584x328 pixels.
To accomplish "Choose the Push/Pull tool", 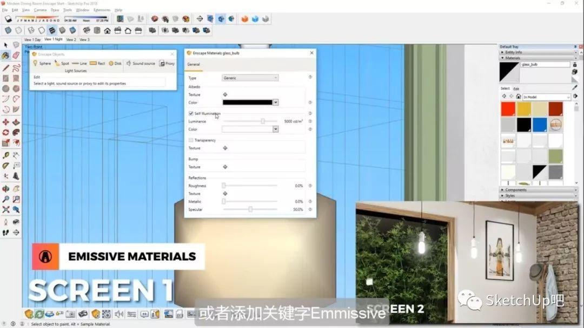I will tap(16, 122).
